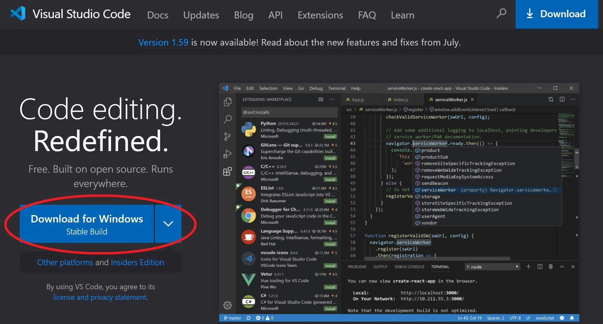Open the extensions panel more actions ellipsis
The image size is (603, 324).
[x=332, y=99]
